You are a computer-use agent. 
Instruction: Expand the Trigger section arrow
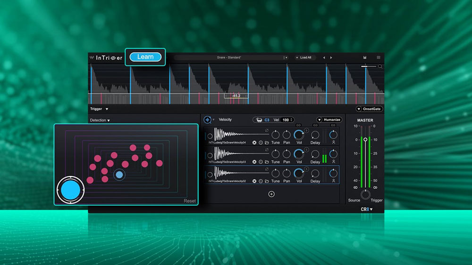coord(107,109)
